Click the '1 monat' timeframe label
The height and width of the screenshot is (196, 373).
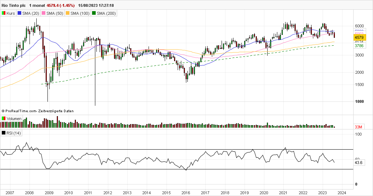pyautogui.click(x=37, y=6)
